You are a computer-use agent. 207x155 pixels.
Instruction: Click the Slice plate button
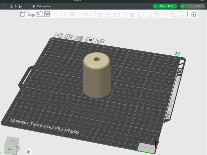click(x=167, y=6)
